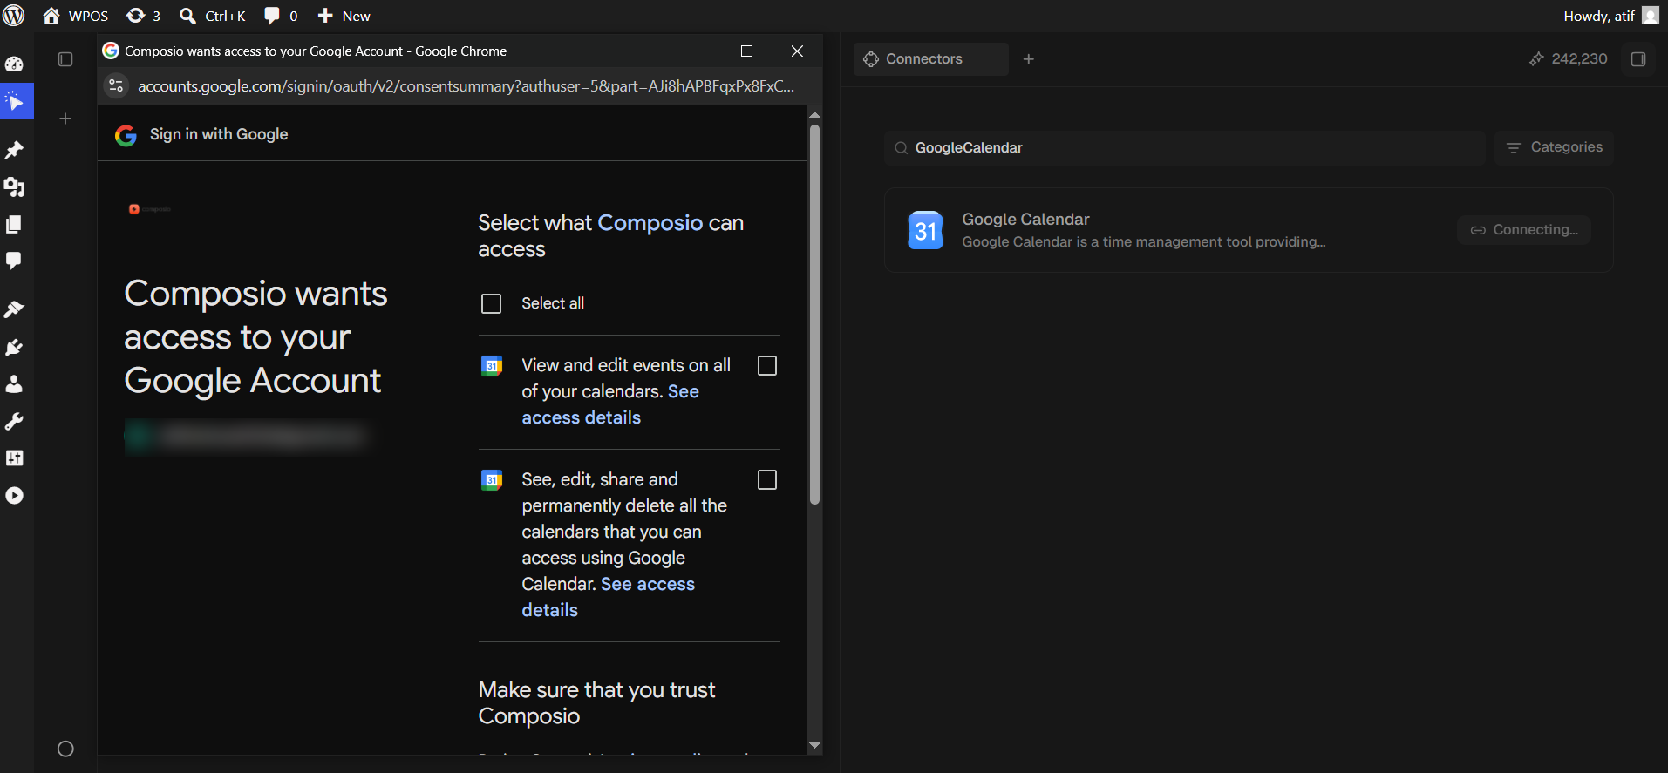Image resolution: width=1668 pixels, height=773 pixels.
Task: Open Comments via the speech bubble icon
Action: coord(14,261)
